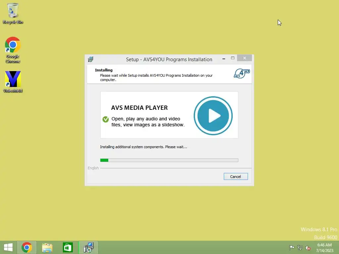Open the Windows Start button
Image resolution: width=339 pixels, height=254 pixels.
tap(8, 247)
